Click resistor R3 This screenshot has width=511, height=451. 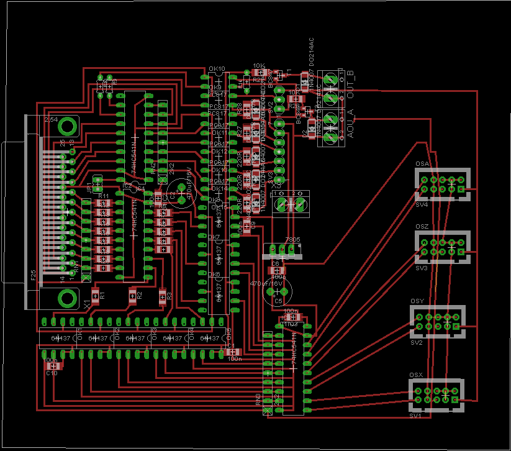coord(163,296)
